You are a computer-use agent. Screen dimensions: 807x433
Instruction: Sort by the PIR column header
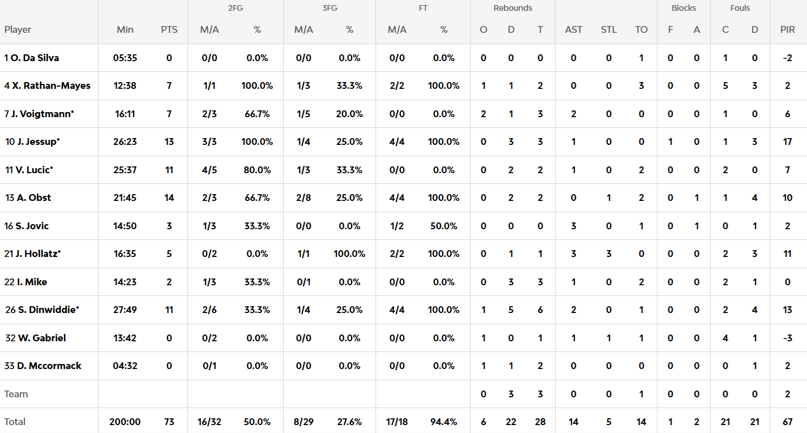[x=788, y=29]
